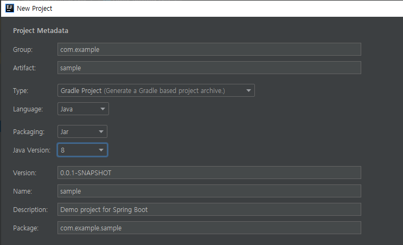Viewport: 403px width, 245px height.
Task: Click the Version: label
Action: point(24,173)
